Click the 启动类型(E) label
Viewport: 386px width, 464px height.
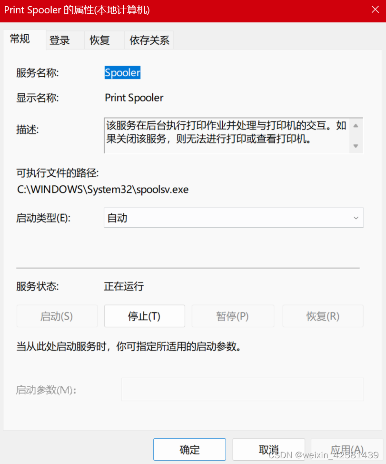43,218
